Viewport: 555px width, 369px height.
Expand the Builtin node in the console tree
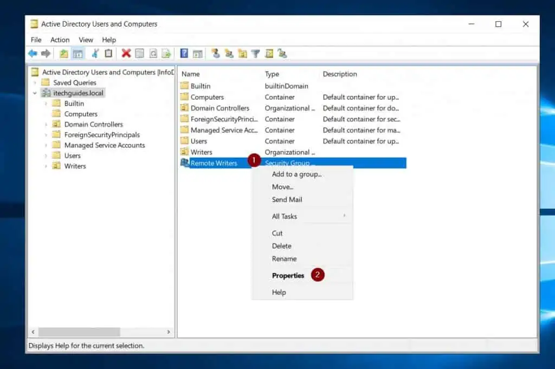pyautogui.click(x=46, y=103)
